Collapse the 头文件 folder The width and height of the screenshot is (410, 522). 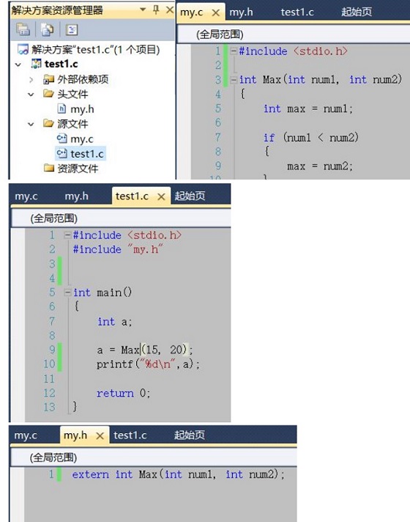(x=31, y=95)
